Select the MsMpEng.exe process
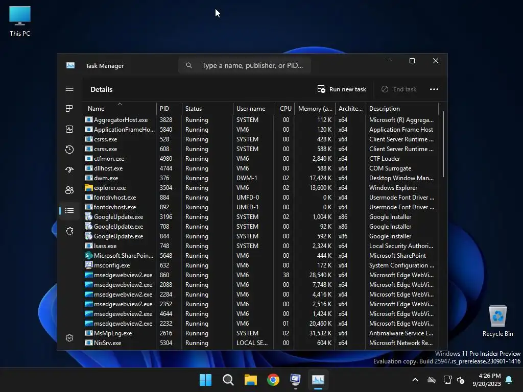The height and width of the screenshot is (392, 523). (261, 333)
